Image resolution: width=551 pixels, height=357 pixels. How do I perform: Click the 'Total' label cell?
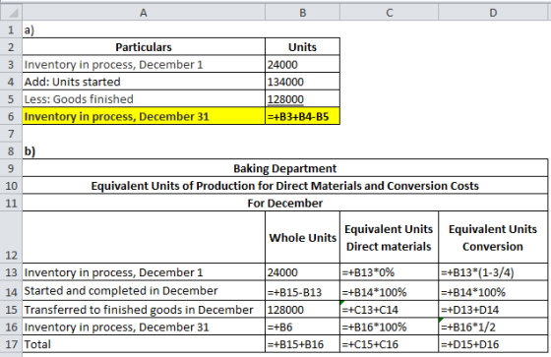144,344
